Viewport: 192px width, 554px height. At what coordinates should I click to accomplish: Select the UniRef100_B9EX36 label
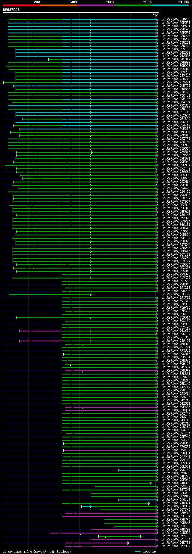pyautogui.click(x=176, y=407)
